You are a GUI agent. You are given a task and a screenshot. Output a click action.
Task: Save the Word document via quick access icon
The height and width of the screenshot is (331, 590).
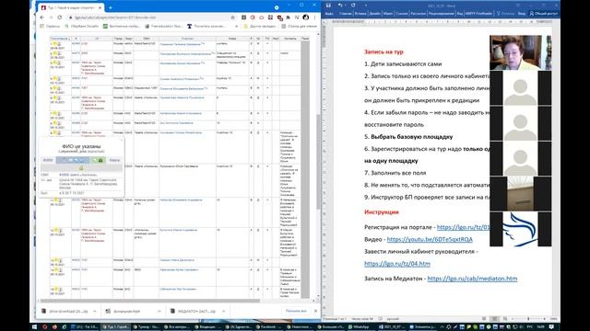[328, 6]
